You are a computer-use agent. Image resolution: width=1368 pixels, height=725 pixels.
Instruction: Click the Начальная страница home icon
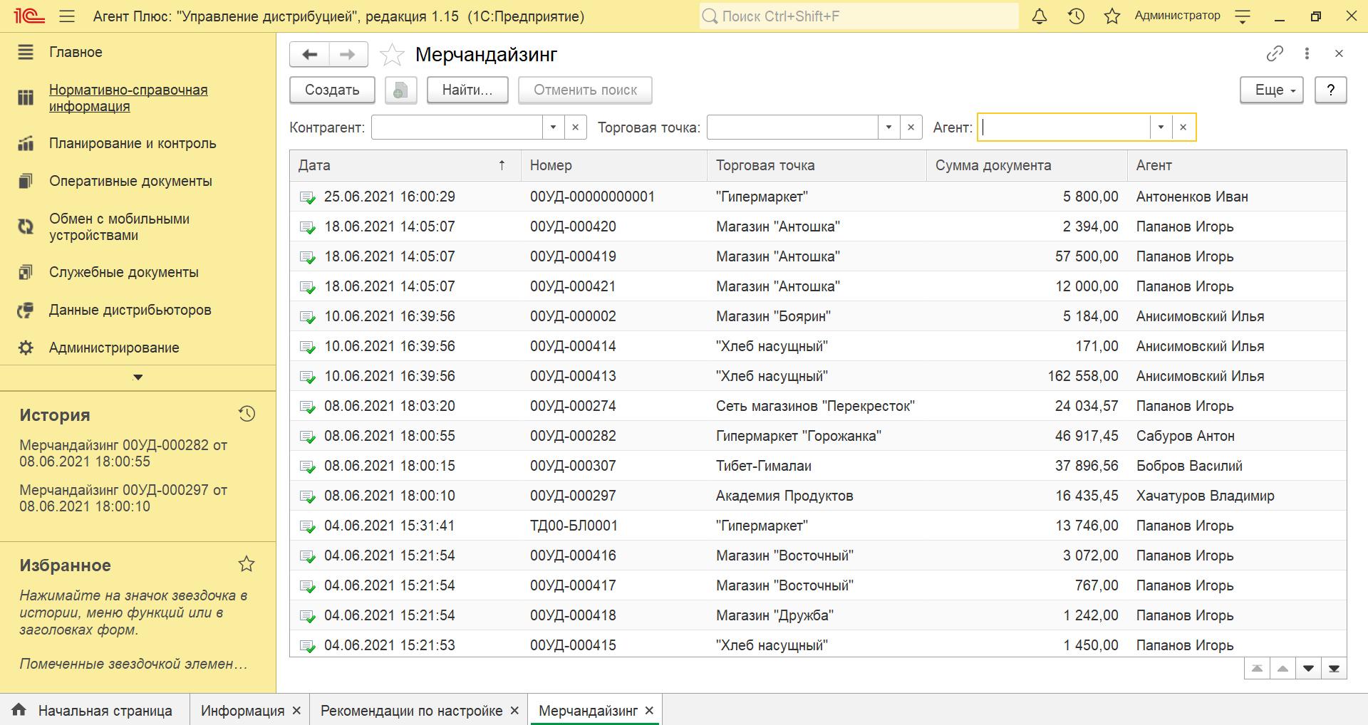[x=19, y=709]
